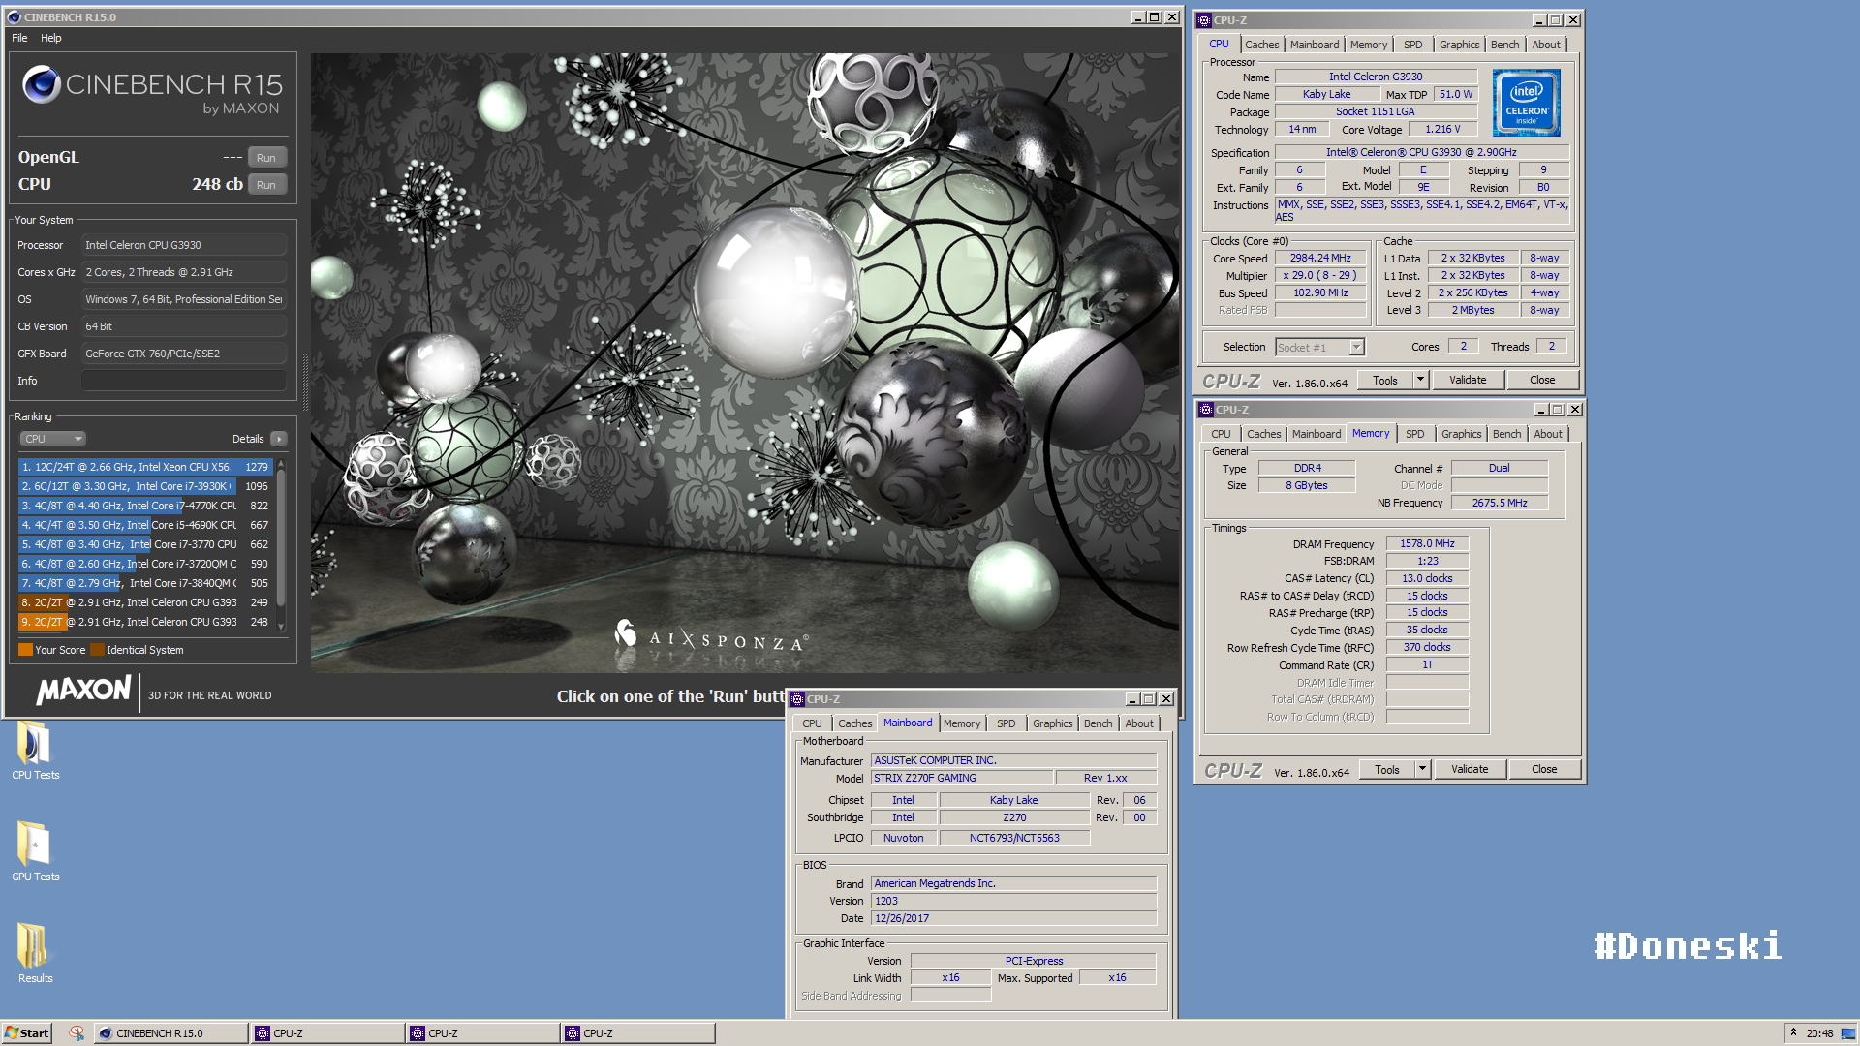Click the Your Score orange legend swatch

pos(25,650)
